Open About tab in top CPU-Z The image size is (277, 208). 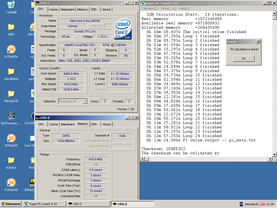click(x=106, y=9)
